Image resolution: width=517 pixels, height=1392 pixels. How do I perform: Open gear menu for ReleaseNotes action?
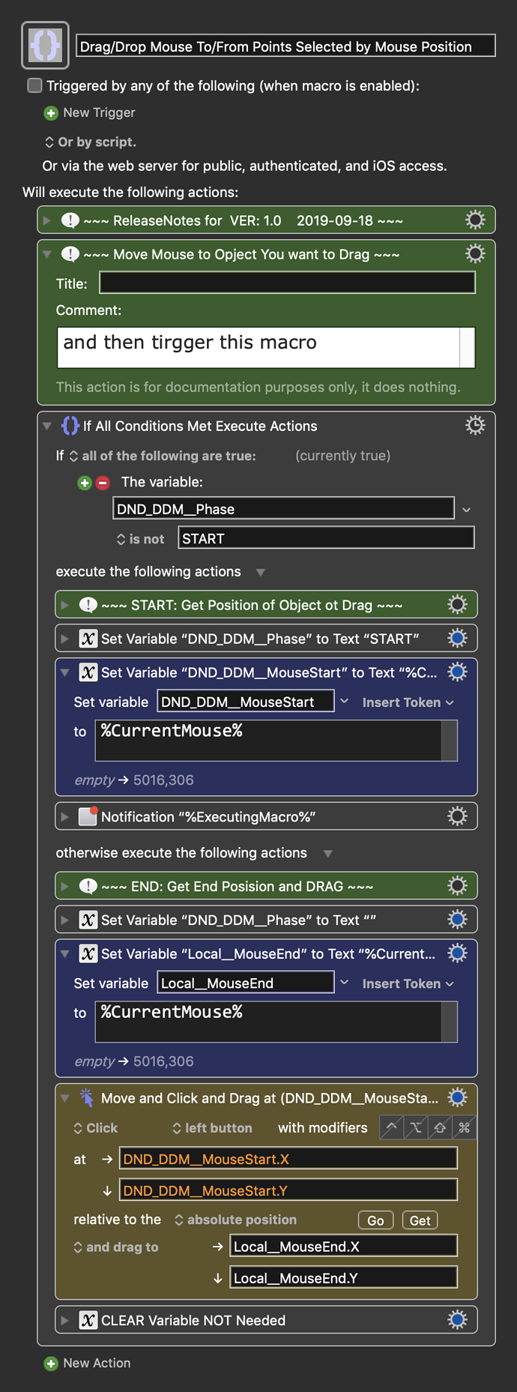[x=475, y=220]
